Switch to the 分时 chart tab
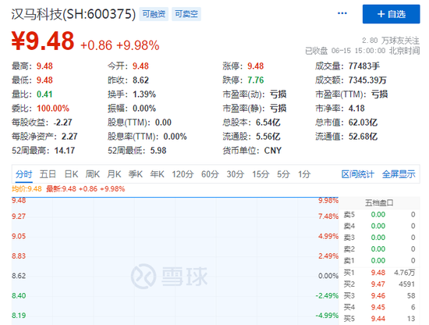 24,174
